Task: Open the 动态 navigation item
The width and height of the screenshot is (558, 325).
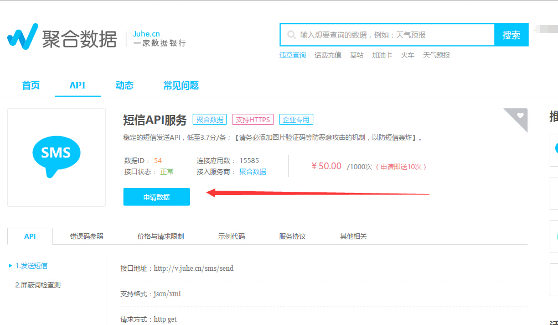Action: click(125, 85)
